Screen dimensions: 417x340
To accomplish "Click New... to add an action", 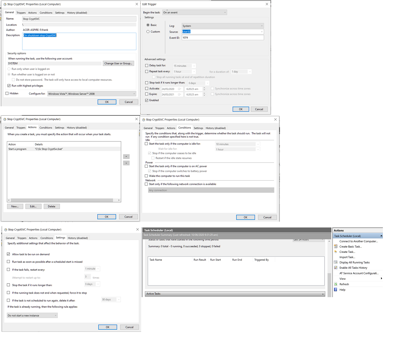I will (15, 206).
